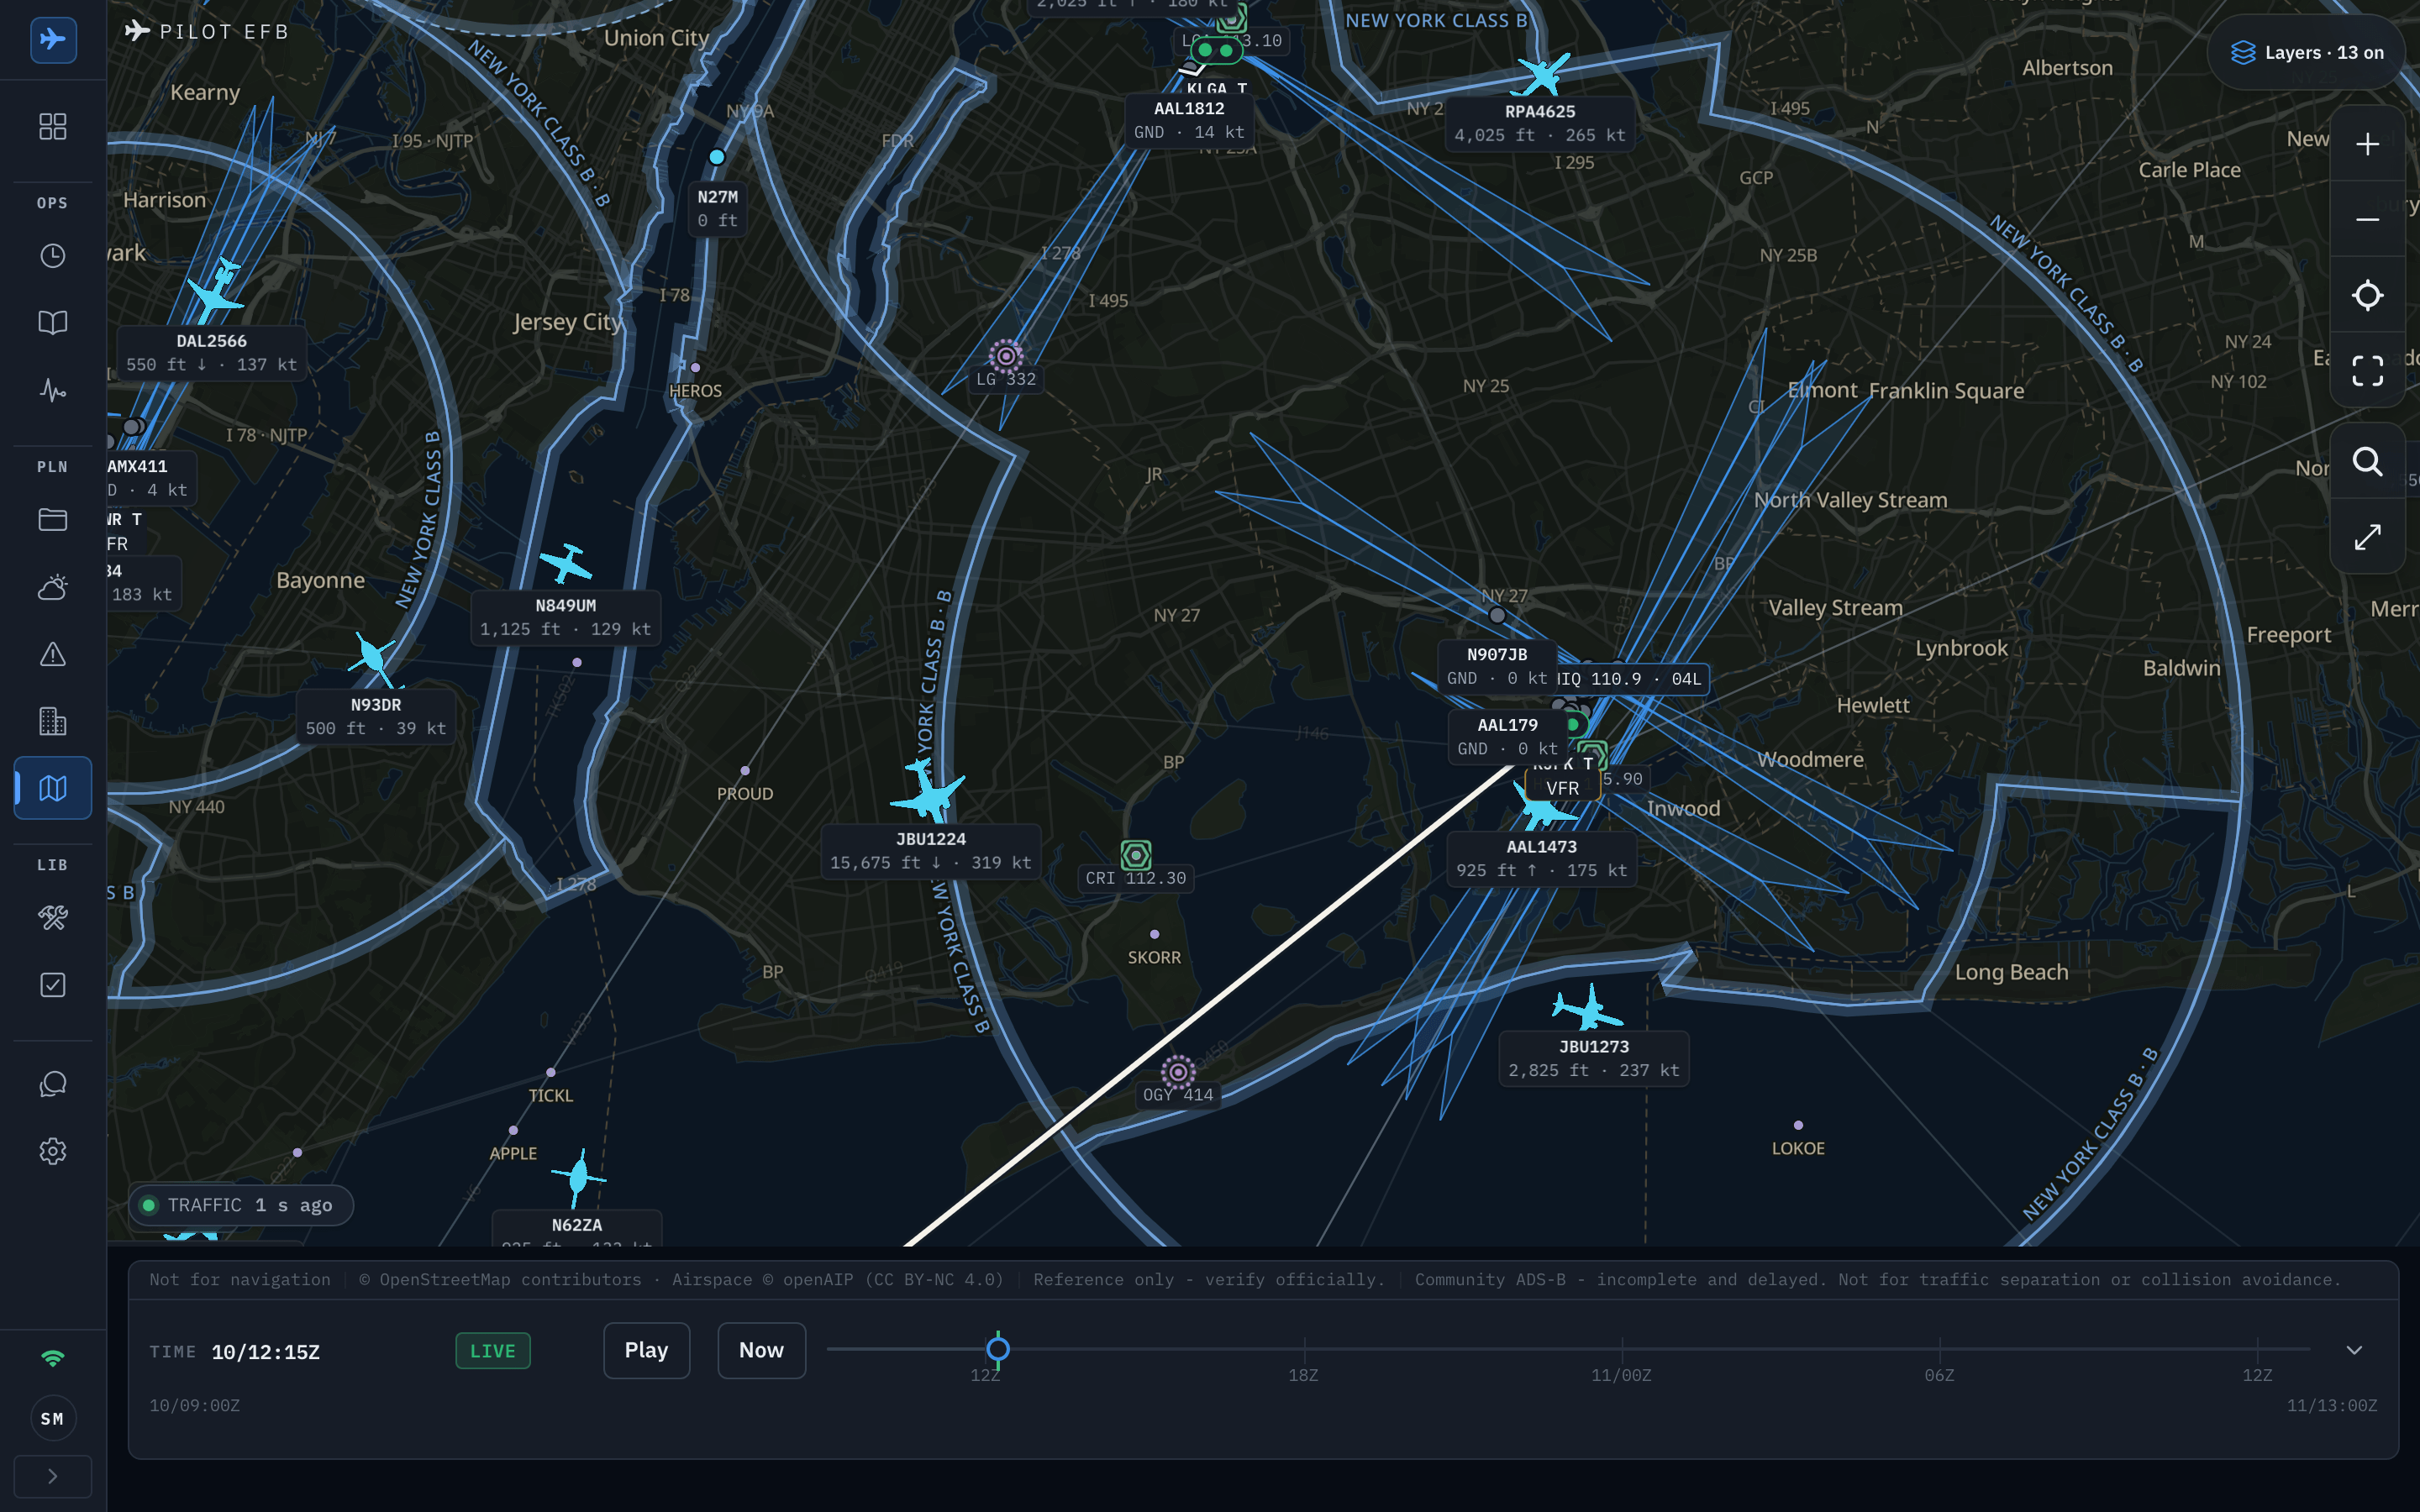The height and width of the screenshot is (1512, 2420).
Task: Click the SKORR waypoint
Action: click(1154, 935)
